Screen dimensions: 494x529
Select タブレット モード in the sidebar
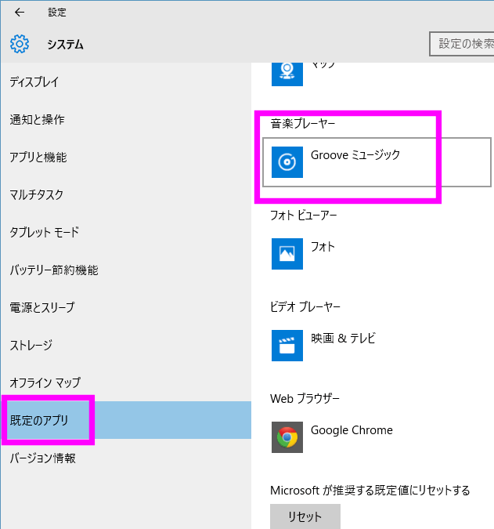[x=44, y=233]
